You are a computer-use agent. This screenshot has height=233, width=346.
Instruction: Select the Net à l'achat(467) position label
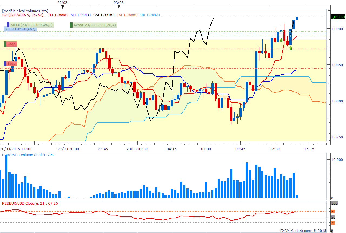(20, 29)
